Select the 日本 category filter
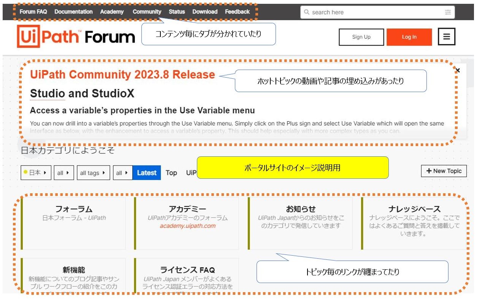Viewport: 477px width, 299px height. click(35, 172)
